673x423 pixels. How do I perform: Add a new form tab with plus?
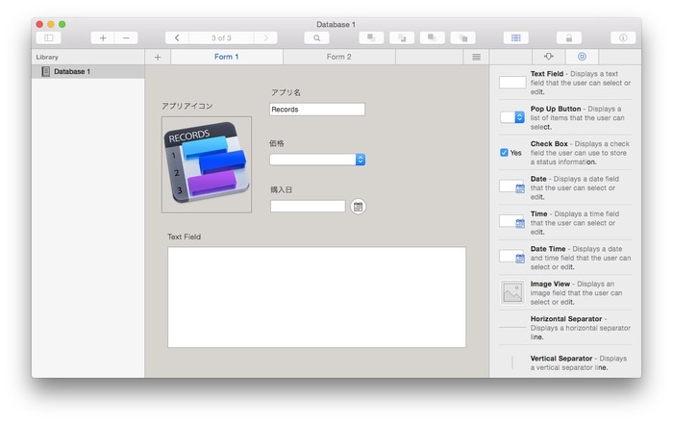click(158, 57)
